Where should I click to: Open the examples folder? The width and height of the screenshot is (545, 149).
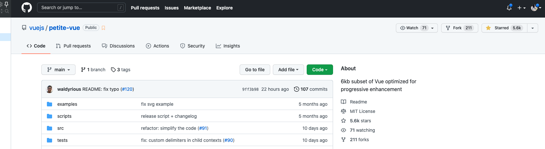67,104
